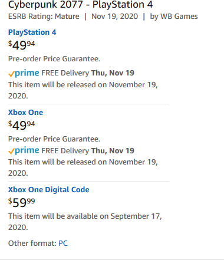Click the Nov 19, 2020 release date

click(x=115, y=17)
